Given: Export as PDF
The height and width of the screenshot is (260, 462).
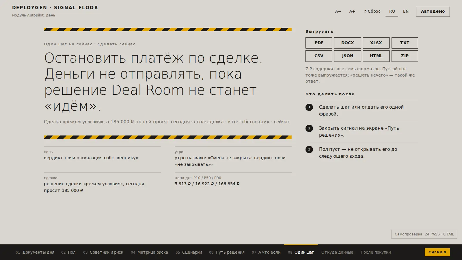Looking at the screenshot, I should pos(319,43).
